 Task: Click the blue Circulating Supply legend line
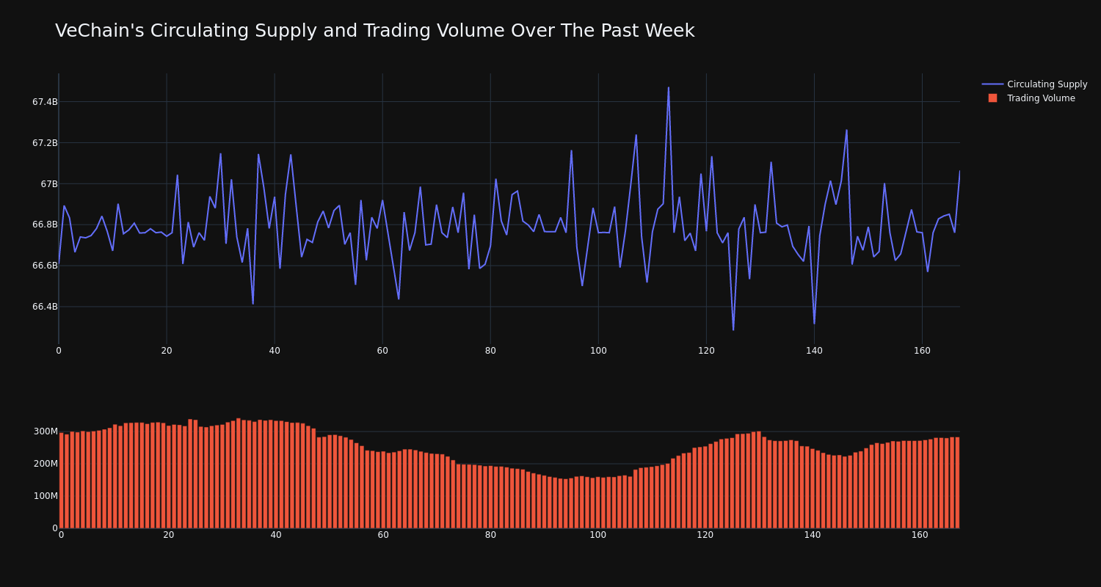992,84
